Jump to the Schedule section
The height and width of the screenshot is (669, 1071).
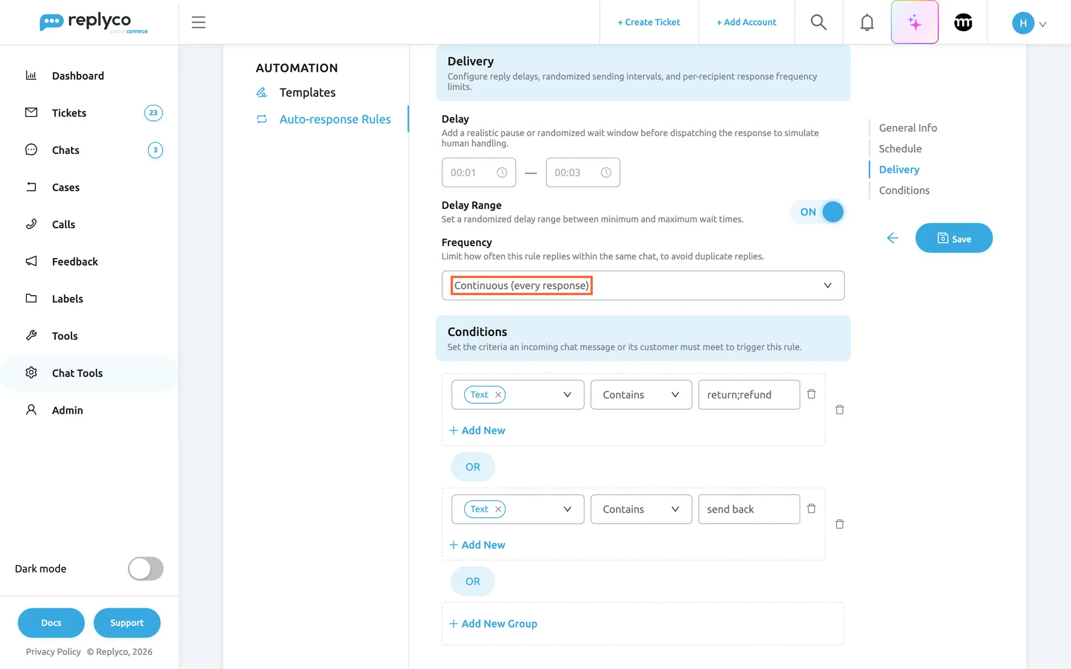click(x=900, y=149)
